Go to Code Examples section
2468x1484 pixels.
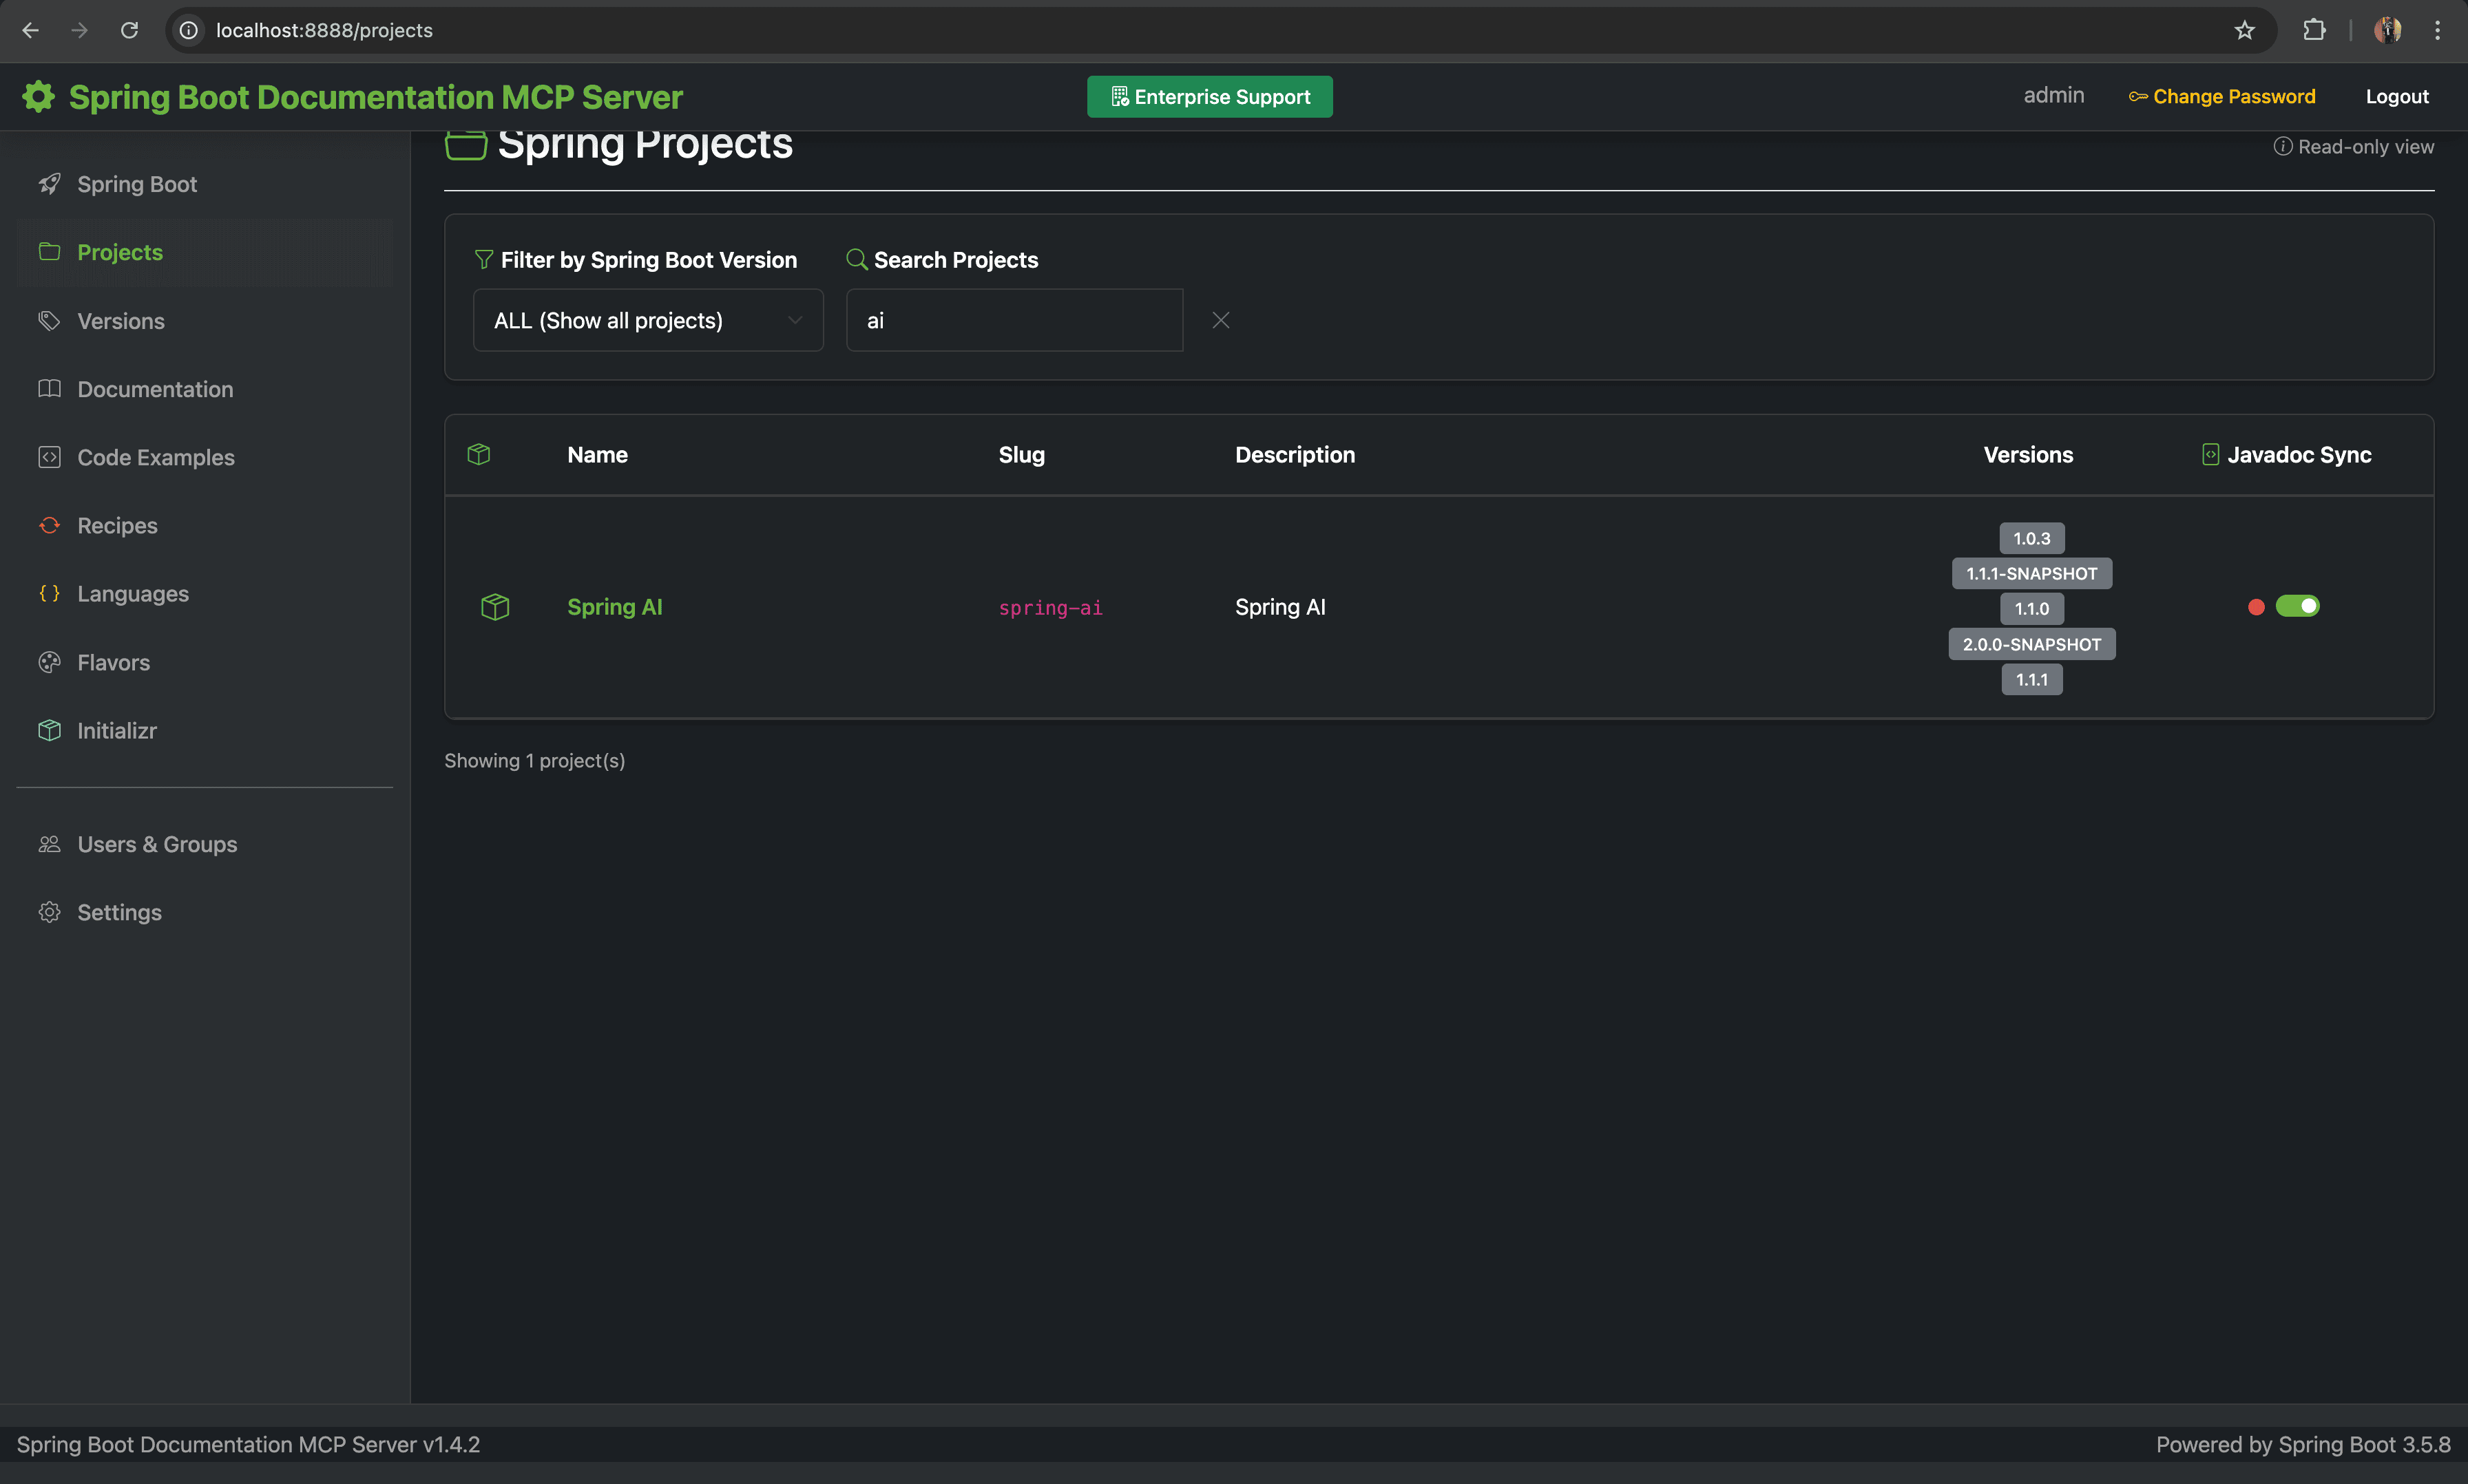[x=155, y=457]
